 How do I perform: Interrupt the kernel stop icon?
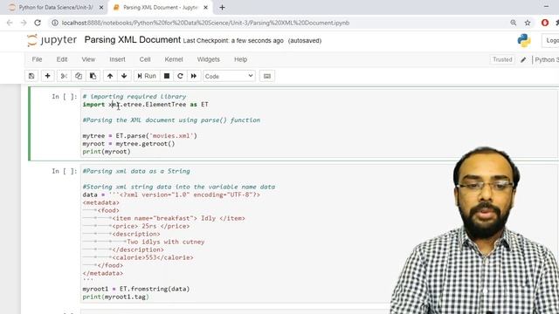pyautogui.click(x=167, y=76)
